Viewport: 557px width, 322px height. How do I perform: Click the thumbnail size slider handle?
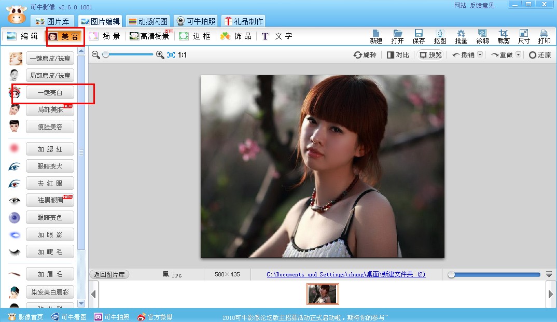(452, 274)
